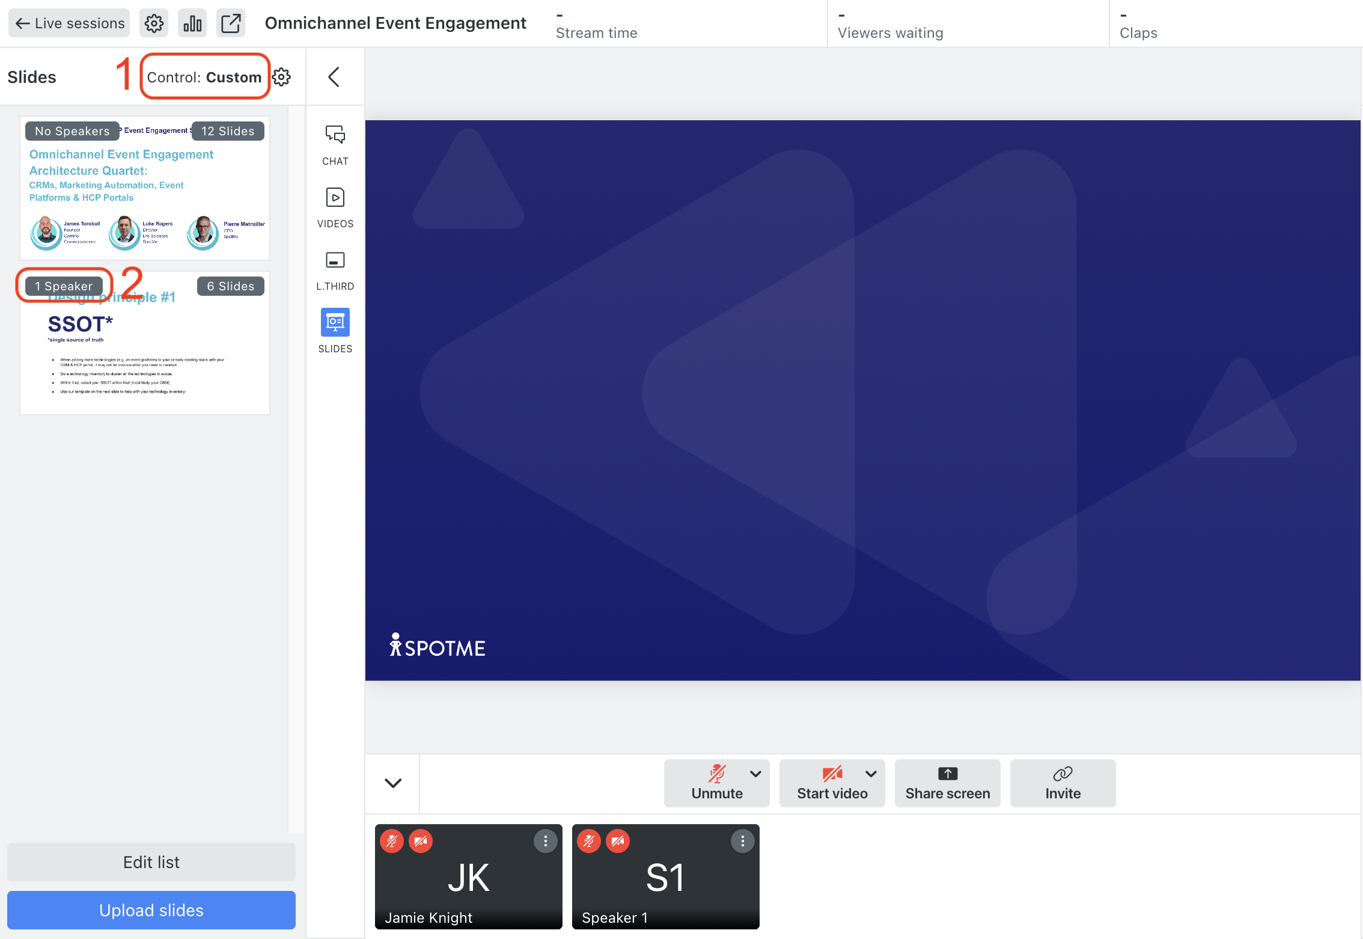
Task: Click Upload slides button
Action: point(151,910)
